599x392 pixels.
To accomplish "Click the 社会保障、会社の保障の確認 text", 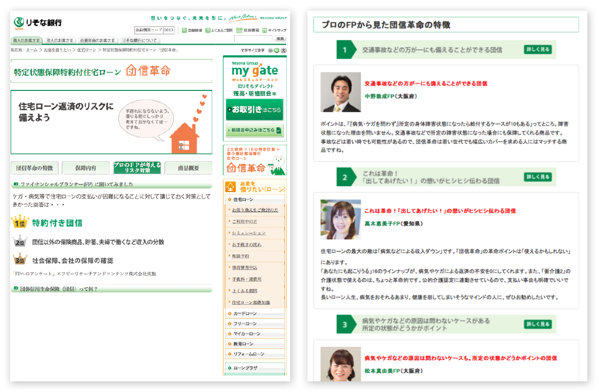I will tap(72, 261).
